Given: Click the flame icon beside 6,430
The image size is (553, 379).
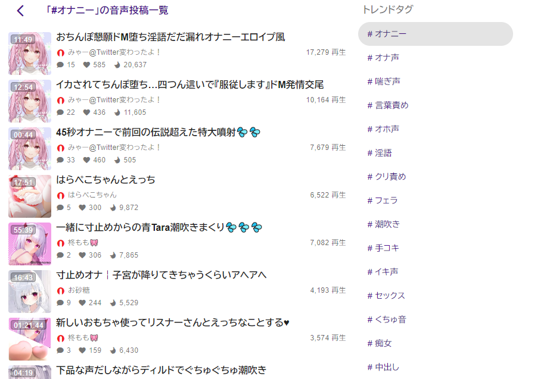Looking at the screenshot, I should point(113,350).
